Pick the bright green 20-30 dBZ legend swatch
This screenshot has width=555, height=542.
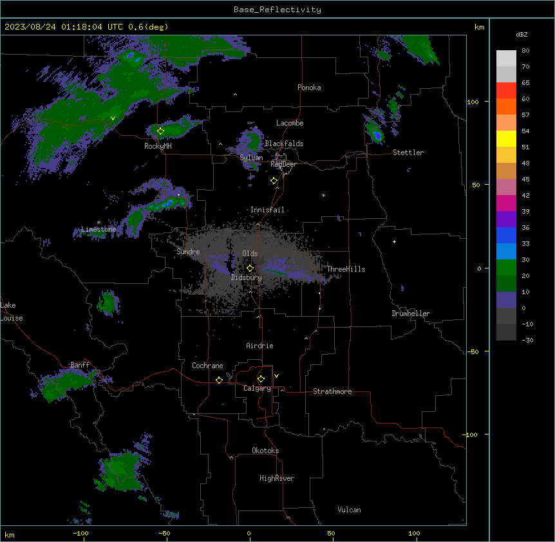(x=506, y=268)
